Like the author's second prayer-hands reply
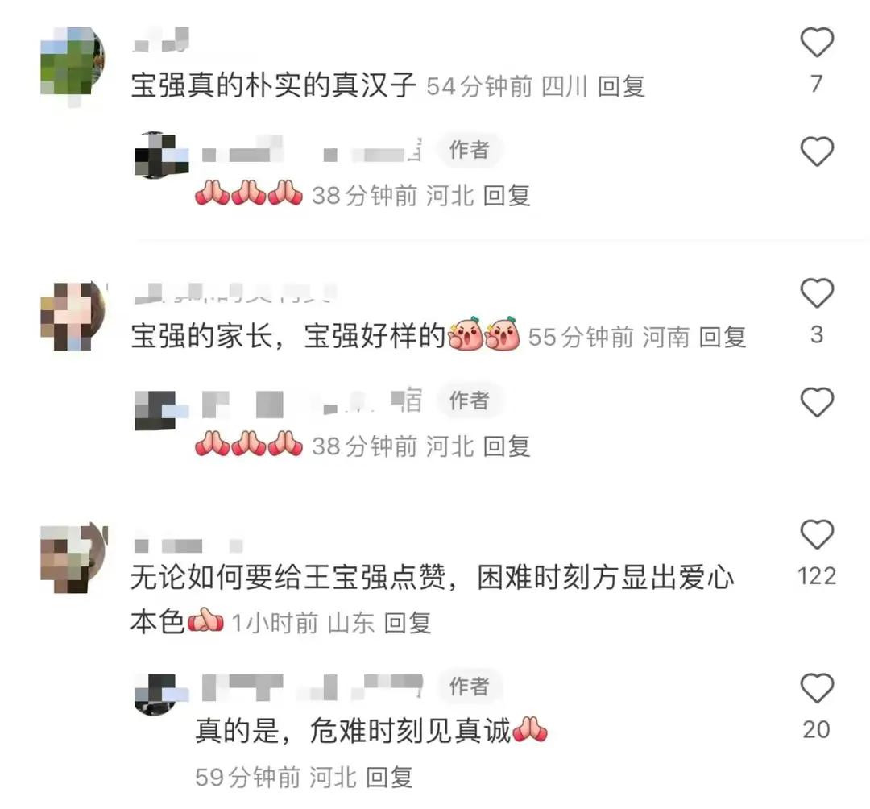The height and width of the screenshot is (809, 870). click(817, 402)
